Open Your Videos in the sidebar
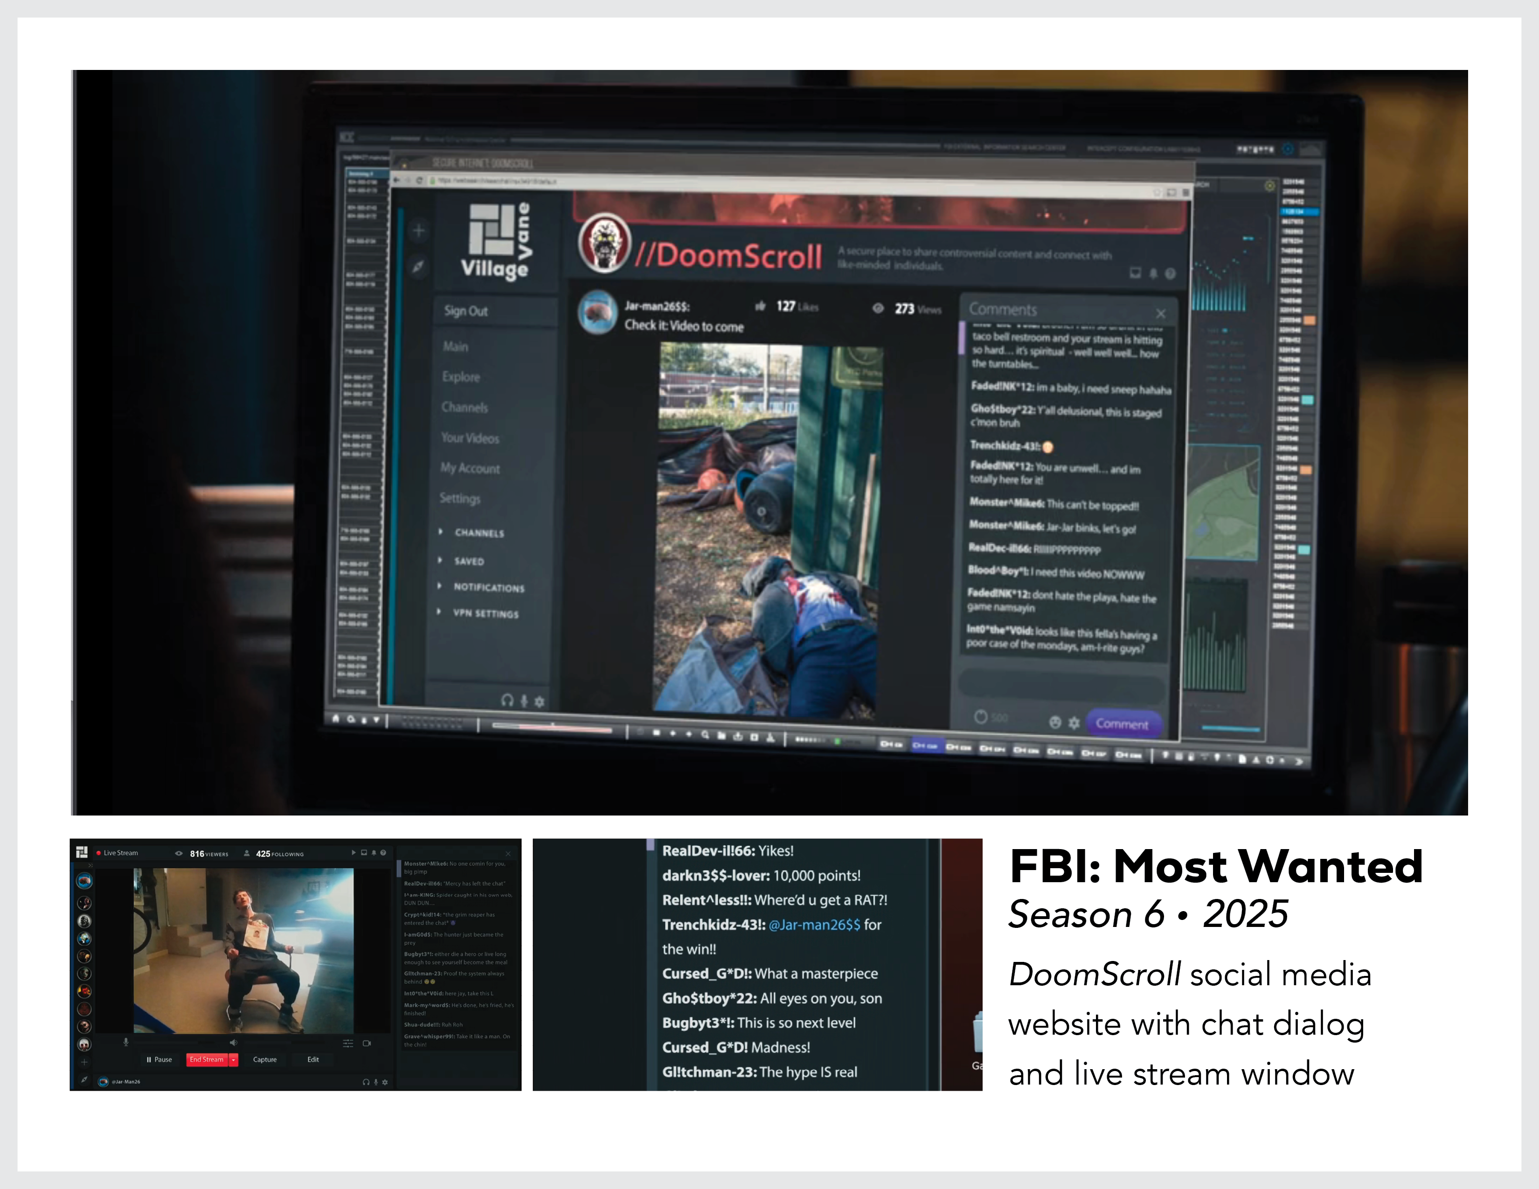The image size is (1539, 1189). (471, 438)
